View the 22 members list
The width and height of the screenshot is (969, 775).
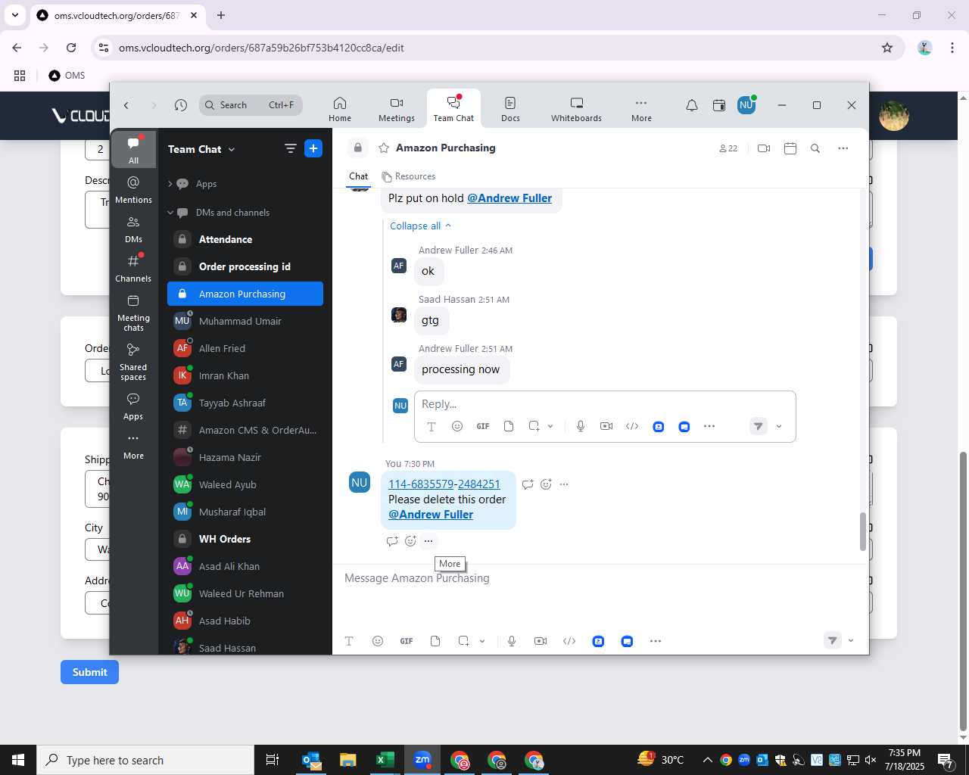tap(728, 148)
